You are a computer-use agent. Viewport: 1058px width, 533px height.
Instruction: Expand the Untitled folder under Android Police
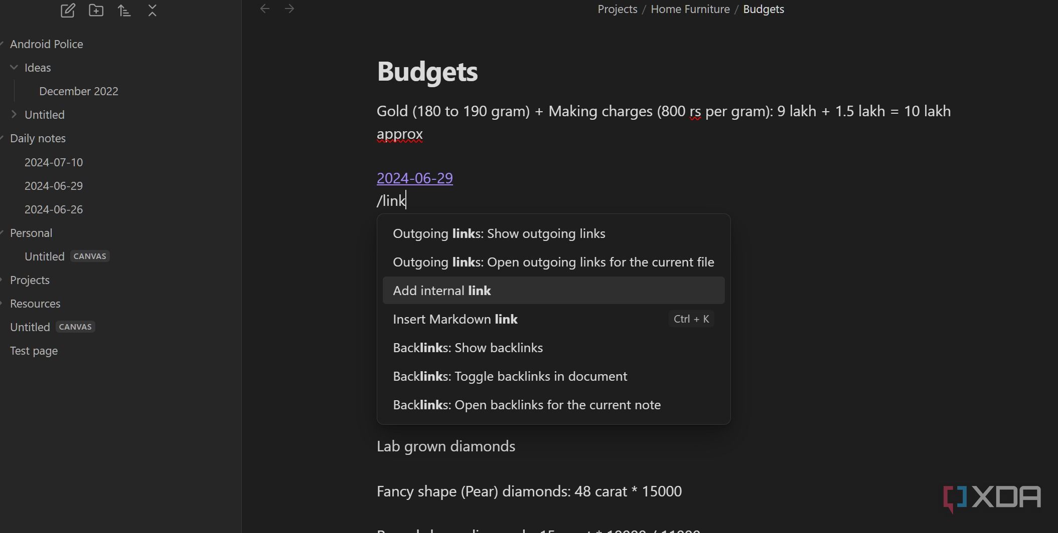(14, 114)
